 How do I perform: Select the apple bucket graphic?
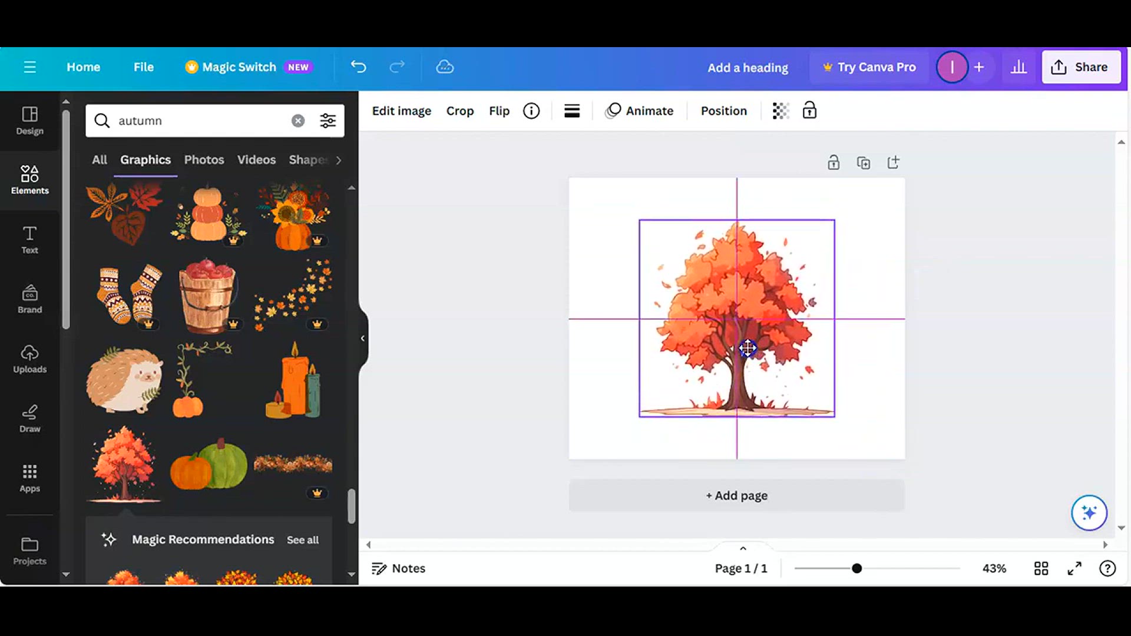pyautogui.click(x=207, y=296)
